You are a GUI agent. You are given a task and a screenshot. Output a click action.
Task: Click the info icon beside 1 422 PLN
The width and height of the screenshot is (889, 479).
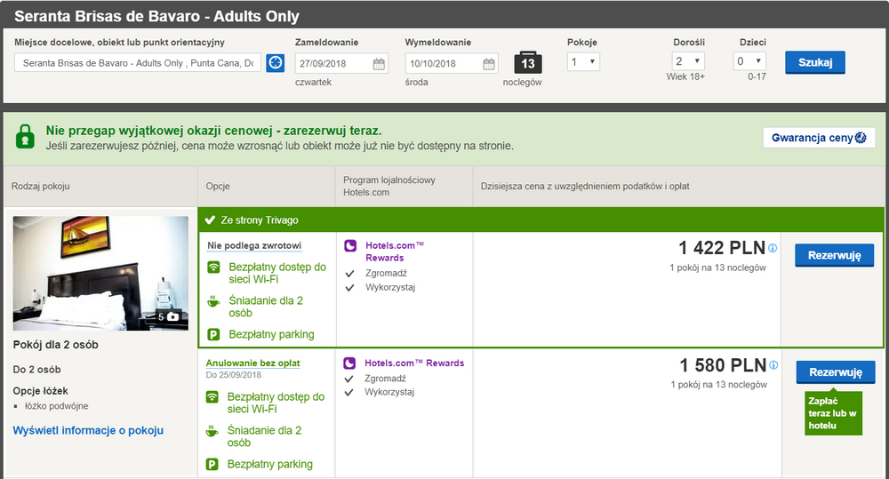773,248
